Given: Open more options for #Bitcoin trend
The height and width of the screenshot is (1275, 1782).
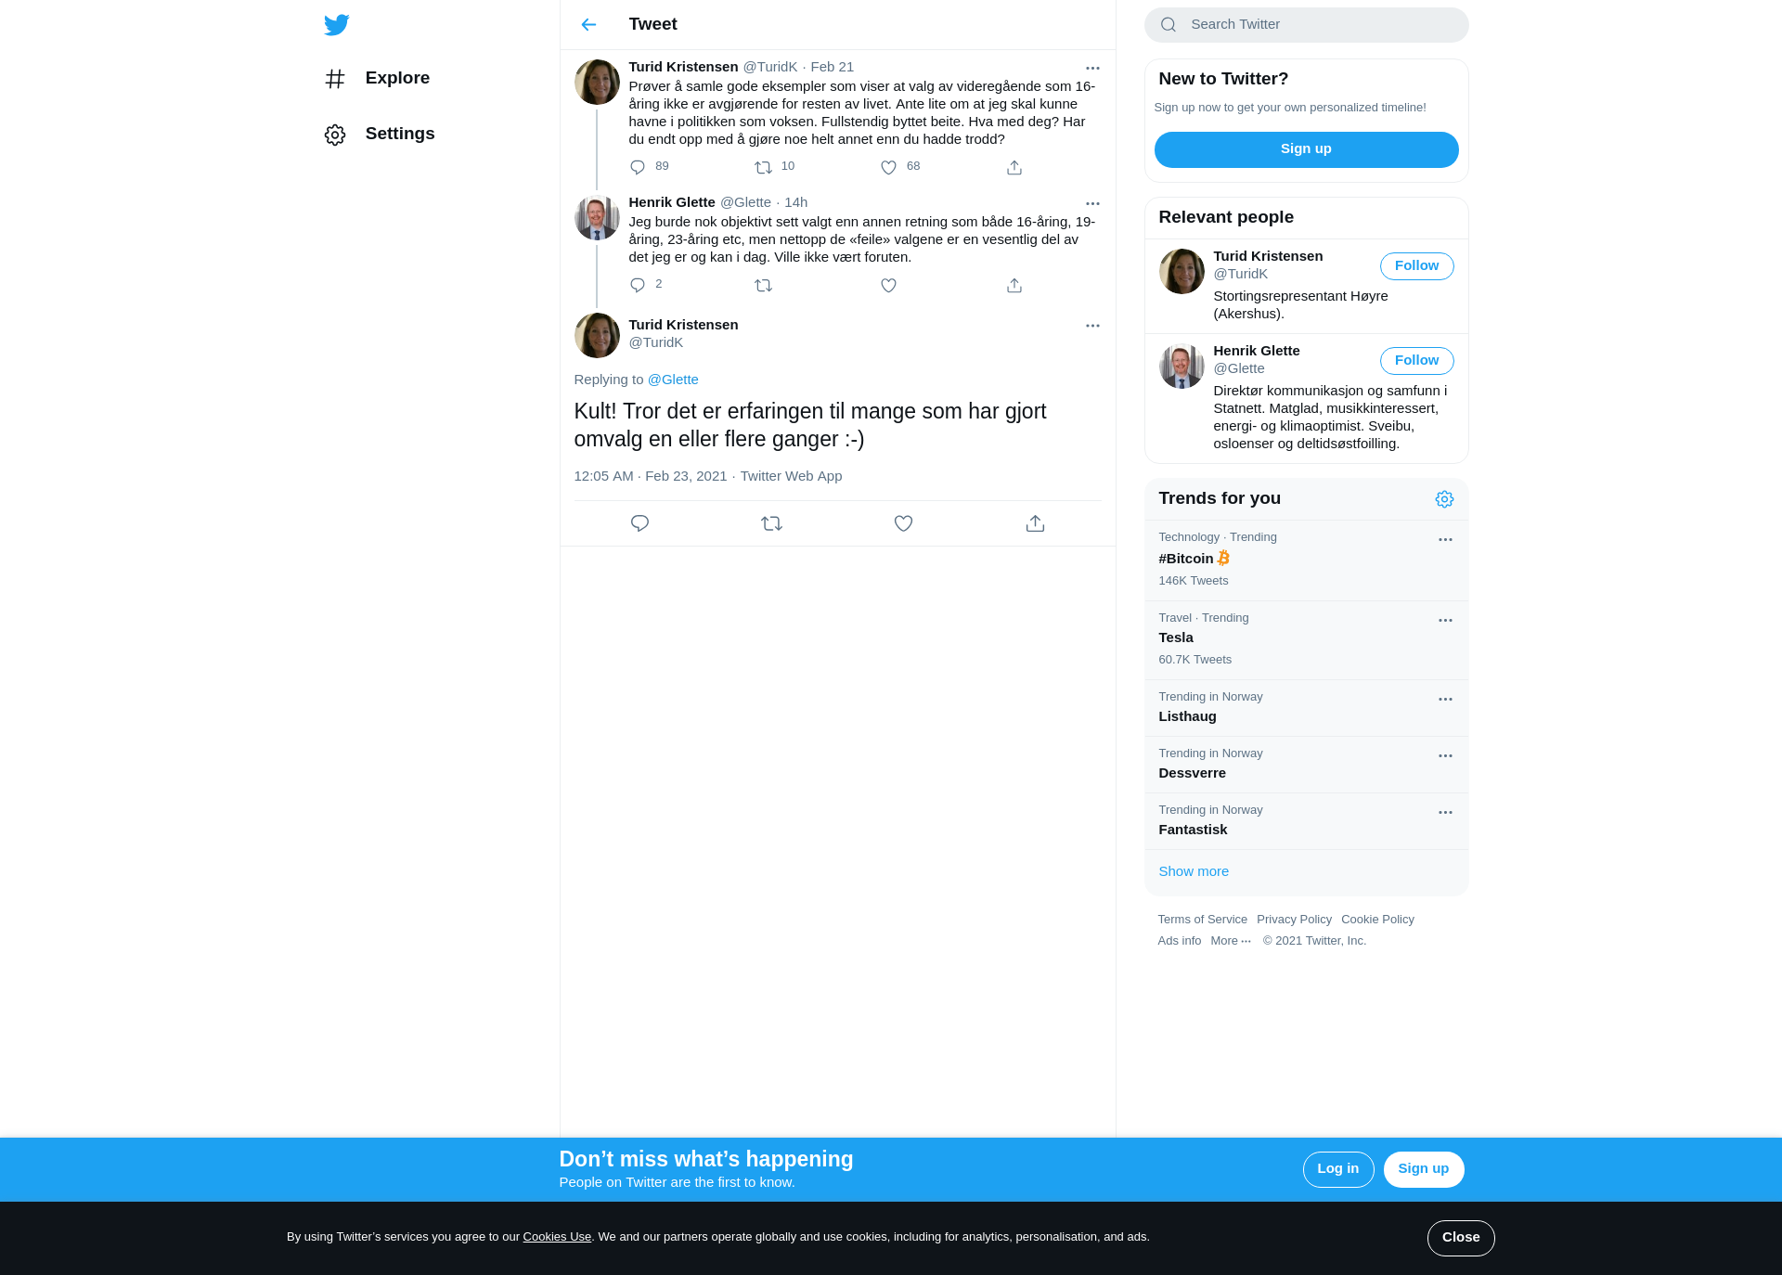Looking at the screenshot, I should [1445, 539].
